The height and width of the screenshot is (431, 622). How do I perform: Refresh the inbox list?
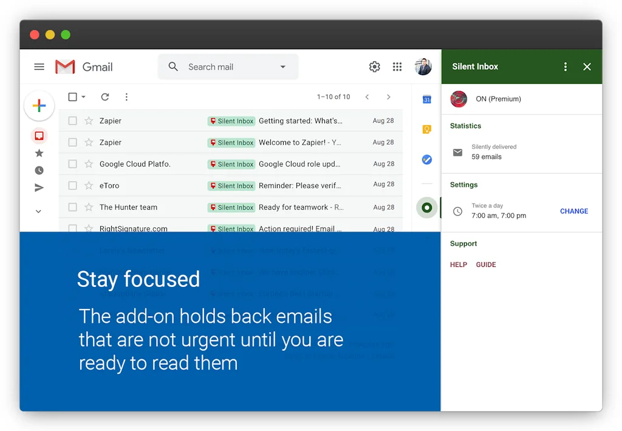pyautogui.click(x=104, y=97)
